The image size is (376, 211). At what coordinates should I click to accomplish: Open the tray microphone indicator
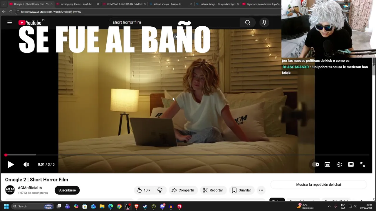click(336, 206)
